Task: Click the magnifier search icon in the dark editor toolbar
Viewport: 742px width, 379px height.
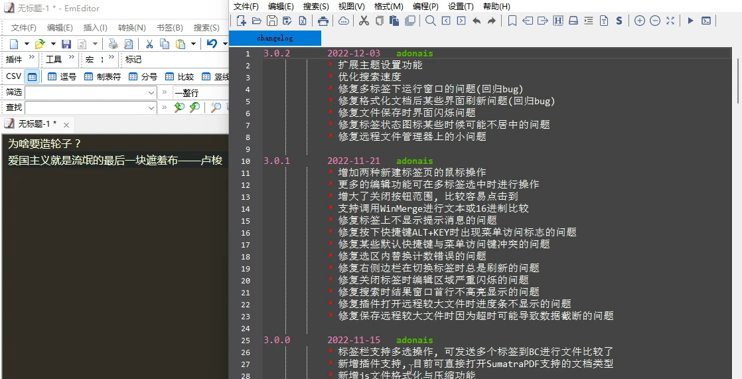Action: point(431,21)
